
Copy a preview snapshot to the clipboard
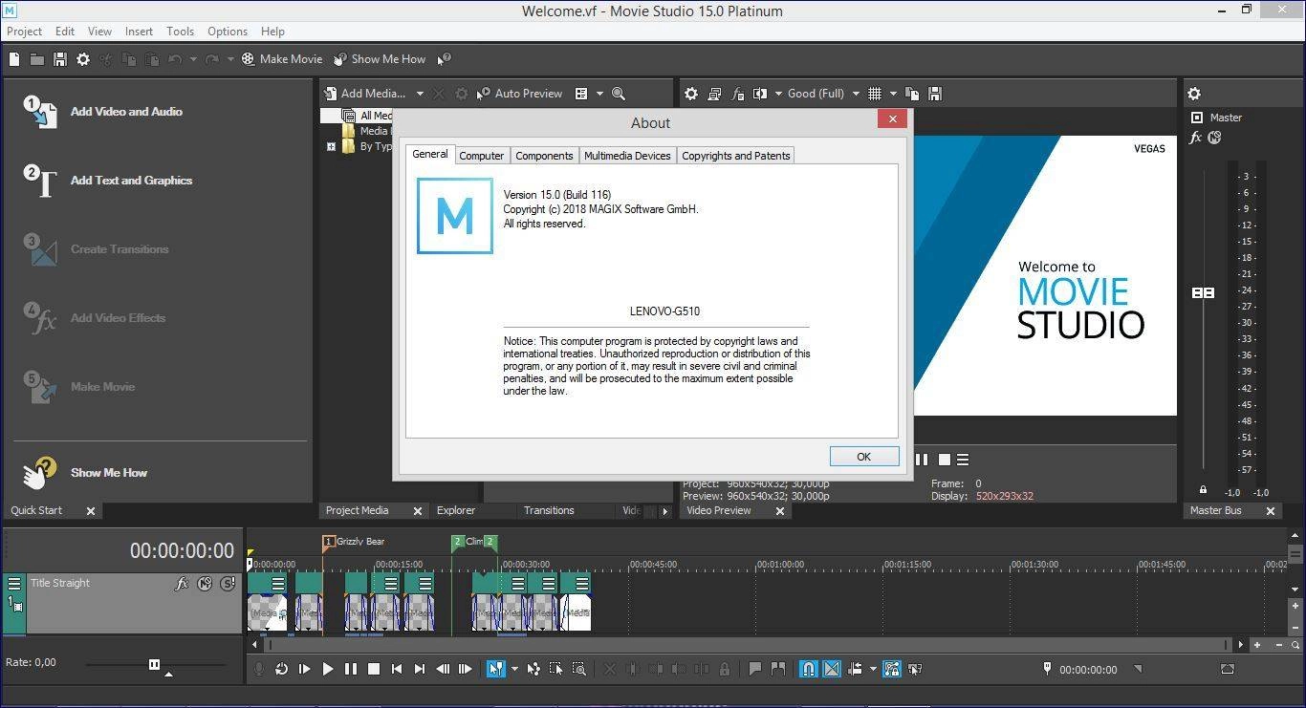point(912,94)
